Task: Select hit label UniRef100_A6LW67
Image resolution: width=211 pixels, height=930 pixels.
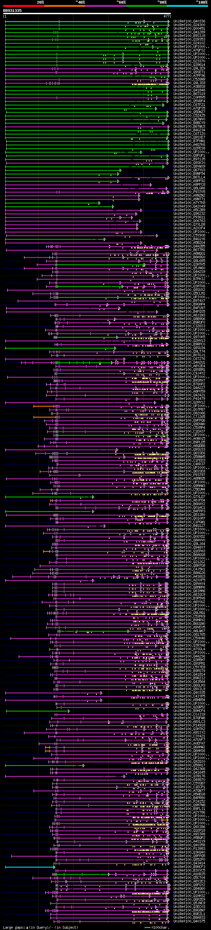Action: point(189,631)
